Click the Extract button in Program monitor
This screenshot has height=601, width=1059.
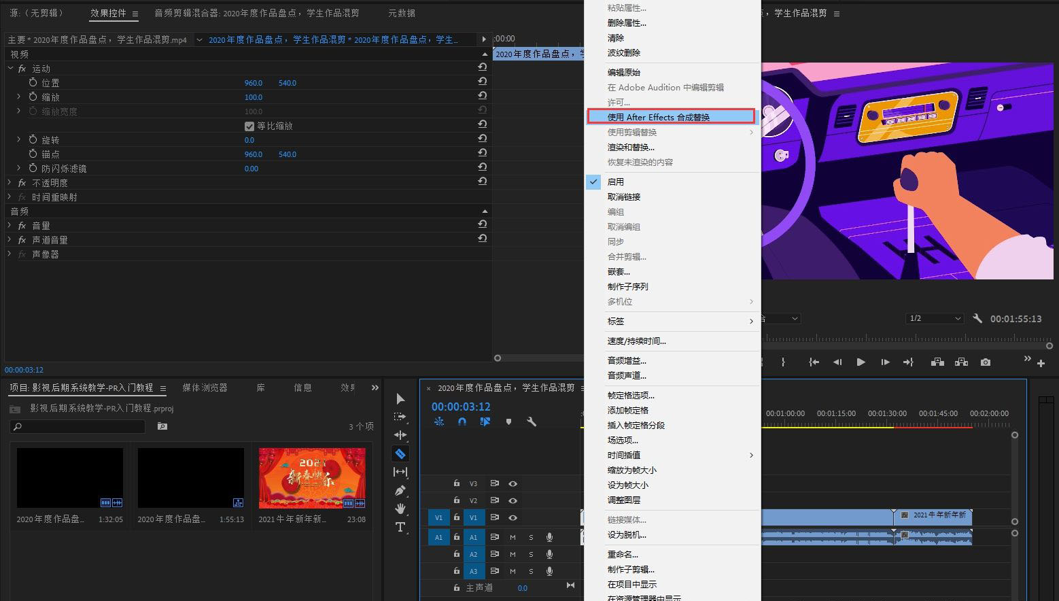961,362
